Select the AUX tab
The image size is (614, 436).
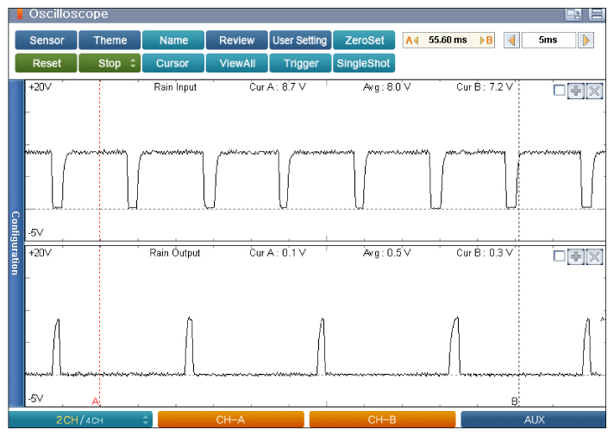coord(533,420)
